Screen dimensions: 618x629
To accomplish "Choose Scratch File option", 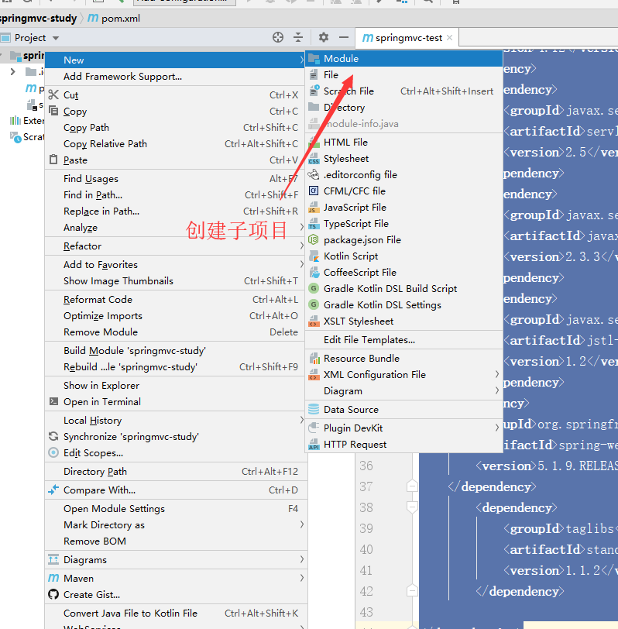I will coord(403,91).
